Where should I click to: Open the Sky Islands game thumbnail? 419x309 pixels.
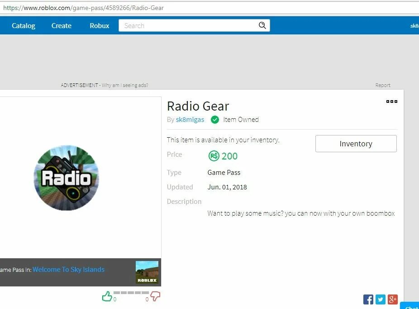pyautogui.click(x=147, y=272)
